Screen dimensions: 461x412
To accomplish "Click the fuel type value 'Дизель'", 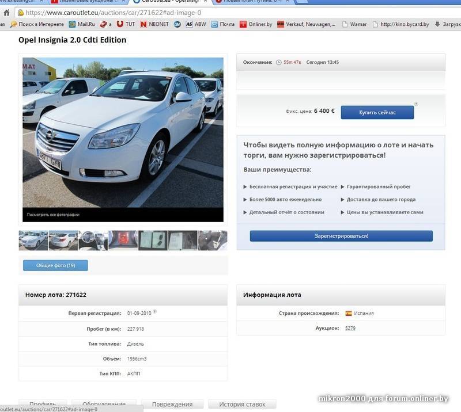I will click(135, 344).
